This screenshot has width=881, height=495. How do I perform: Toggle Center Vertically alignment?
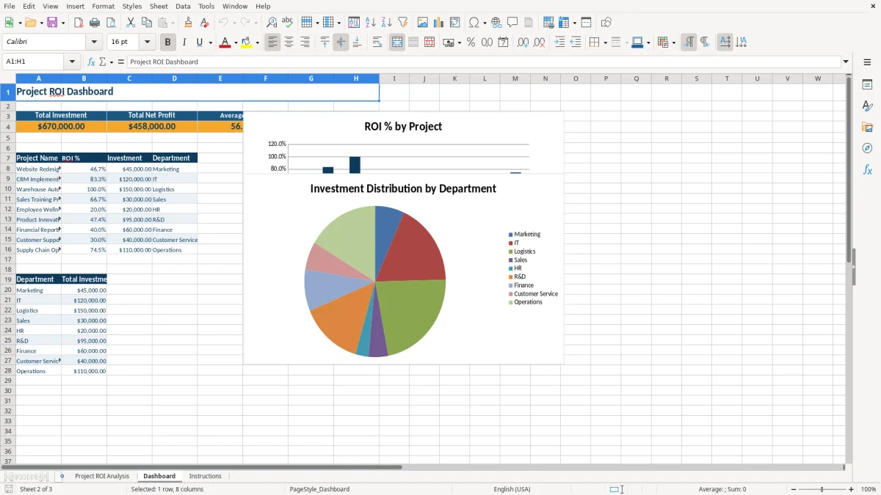click(341, 43)
